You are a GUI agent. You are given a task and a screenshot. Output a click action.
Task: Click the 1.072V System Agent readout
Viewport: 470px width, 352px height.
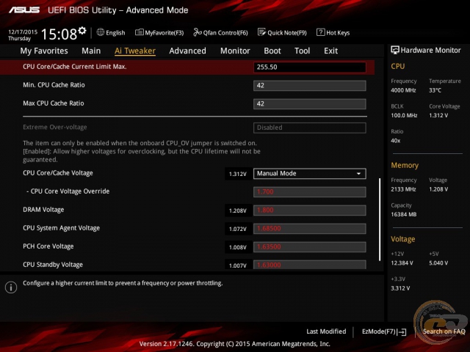point(238,229)
